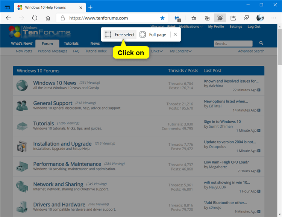The height and width of the screenshot is (217, 282).
Task: Open the General Support forum
Action: (x=53, y=103)
